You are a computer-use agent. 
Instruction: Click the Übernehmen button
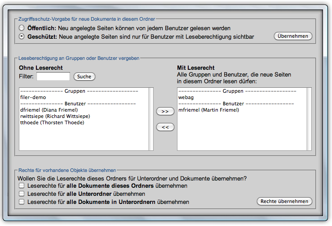292,36
